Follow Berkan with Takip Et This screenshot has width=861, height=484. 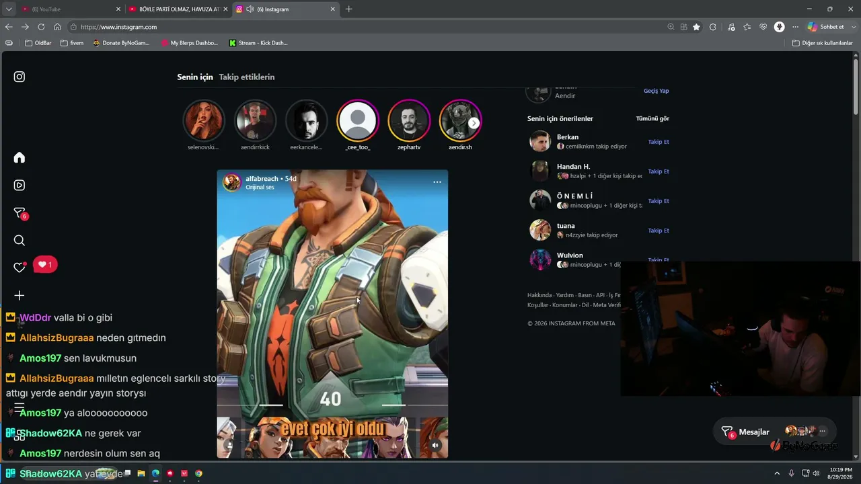[x=659, y=142]
